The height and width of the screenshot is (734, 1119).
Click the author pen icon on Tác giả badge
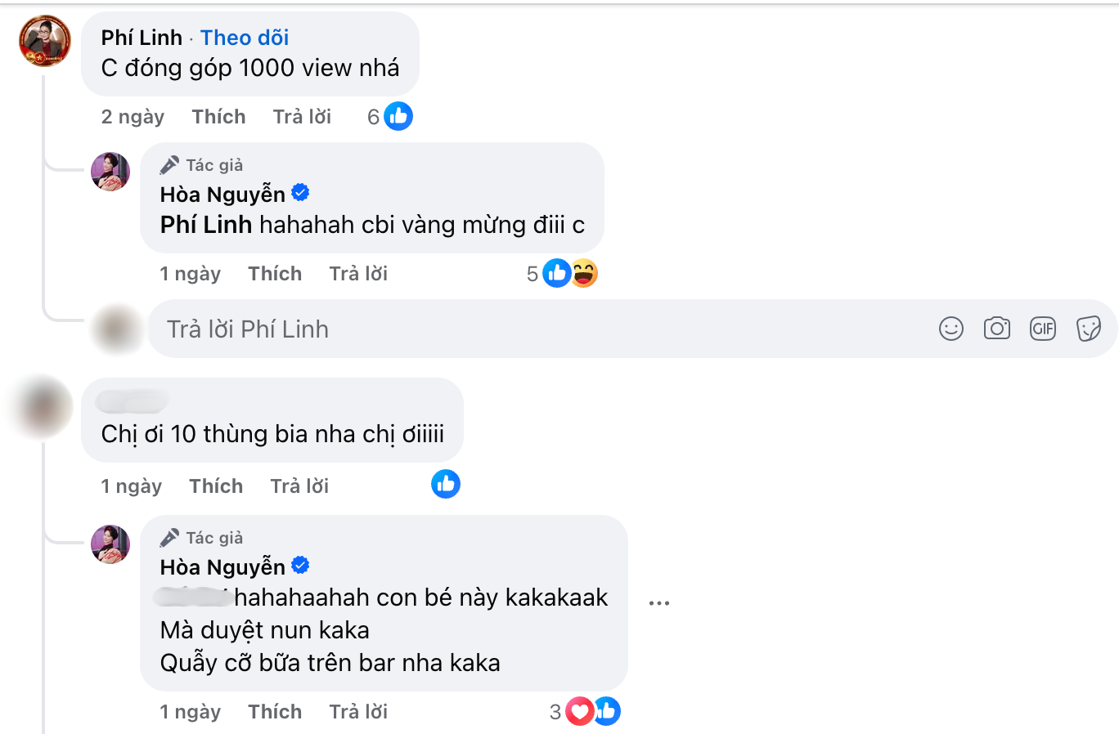pyautogui.click(x=170, y=163)
